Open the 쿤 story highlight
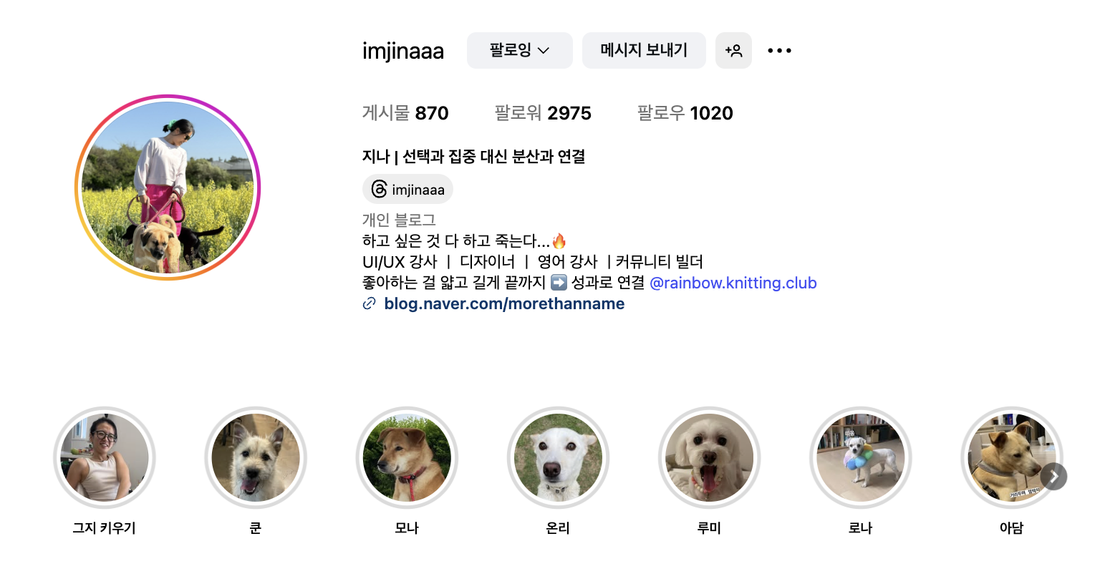 pos(256,458)
